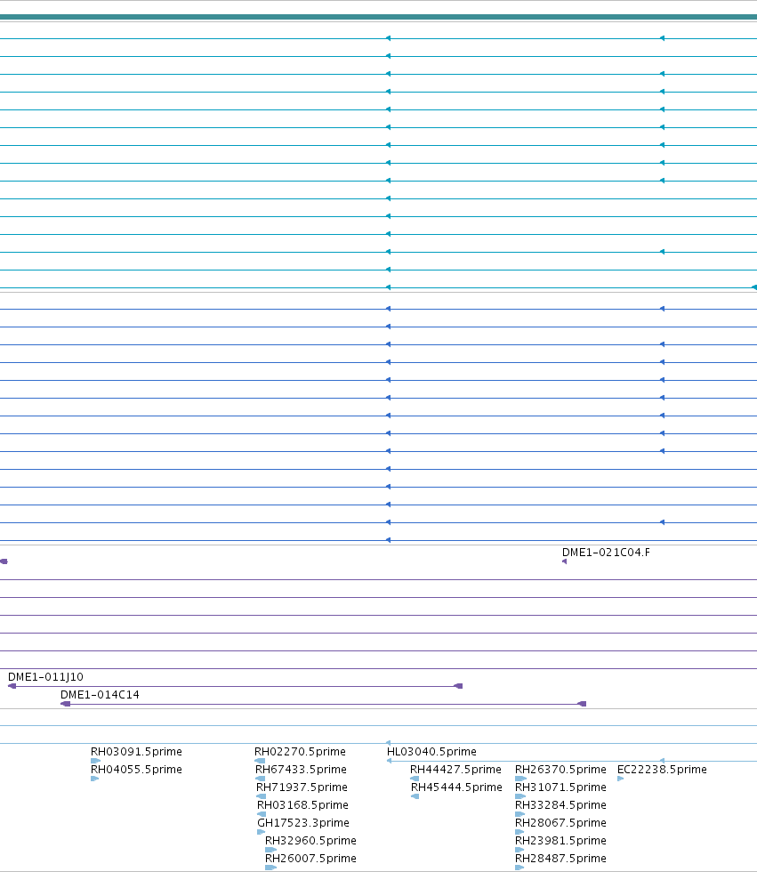Select the RH28487.5prime label

560,858
